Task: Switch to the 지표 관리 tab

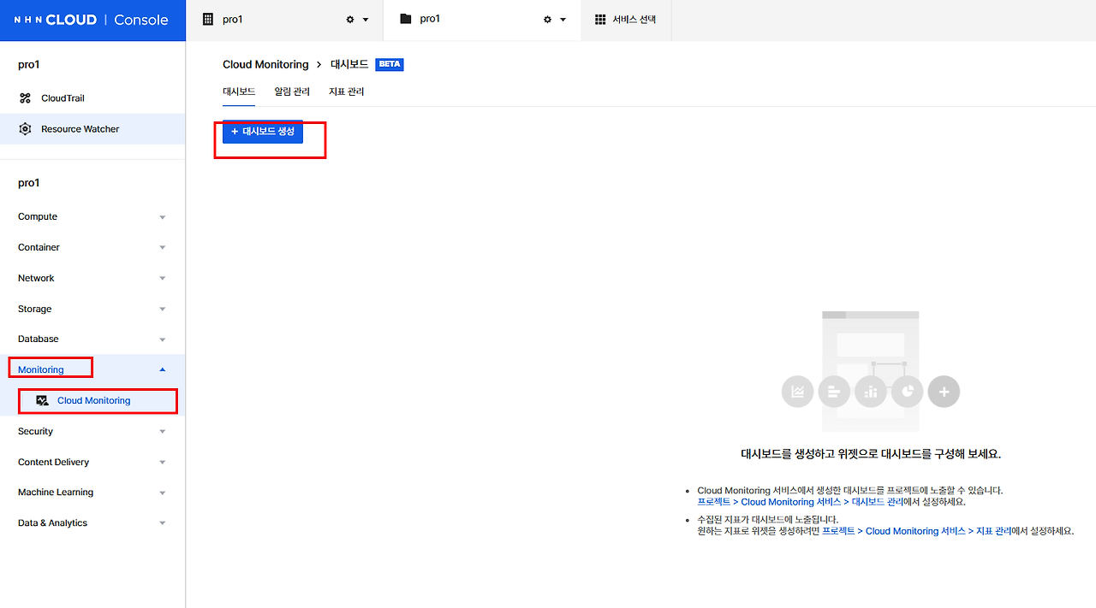Action: (x=347, y=91)
